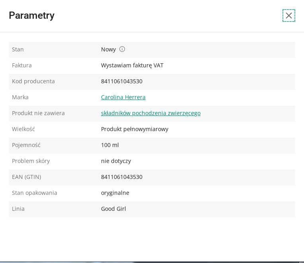Select the oryginalne packaging value

pos(115,193)
